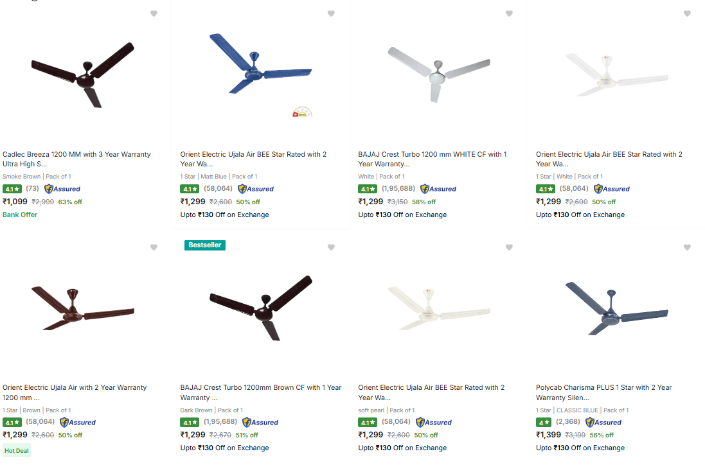Toggle wishlist heart on Matt Blue Orient fan
Screen dimensions: 705x465
coord(331,13)
